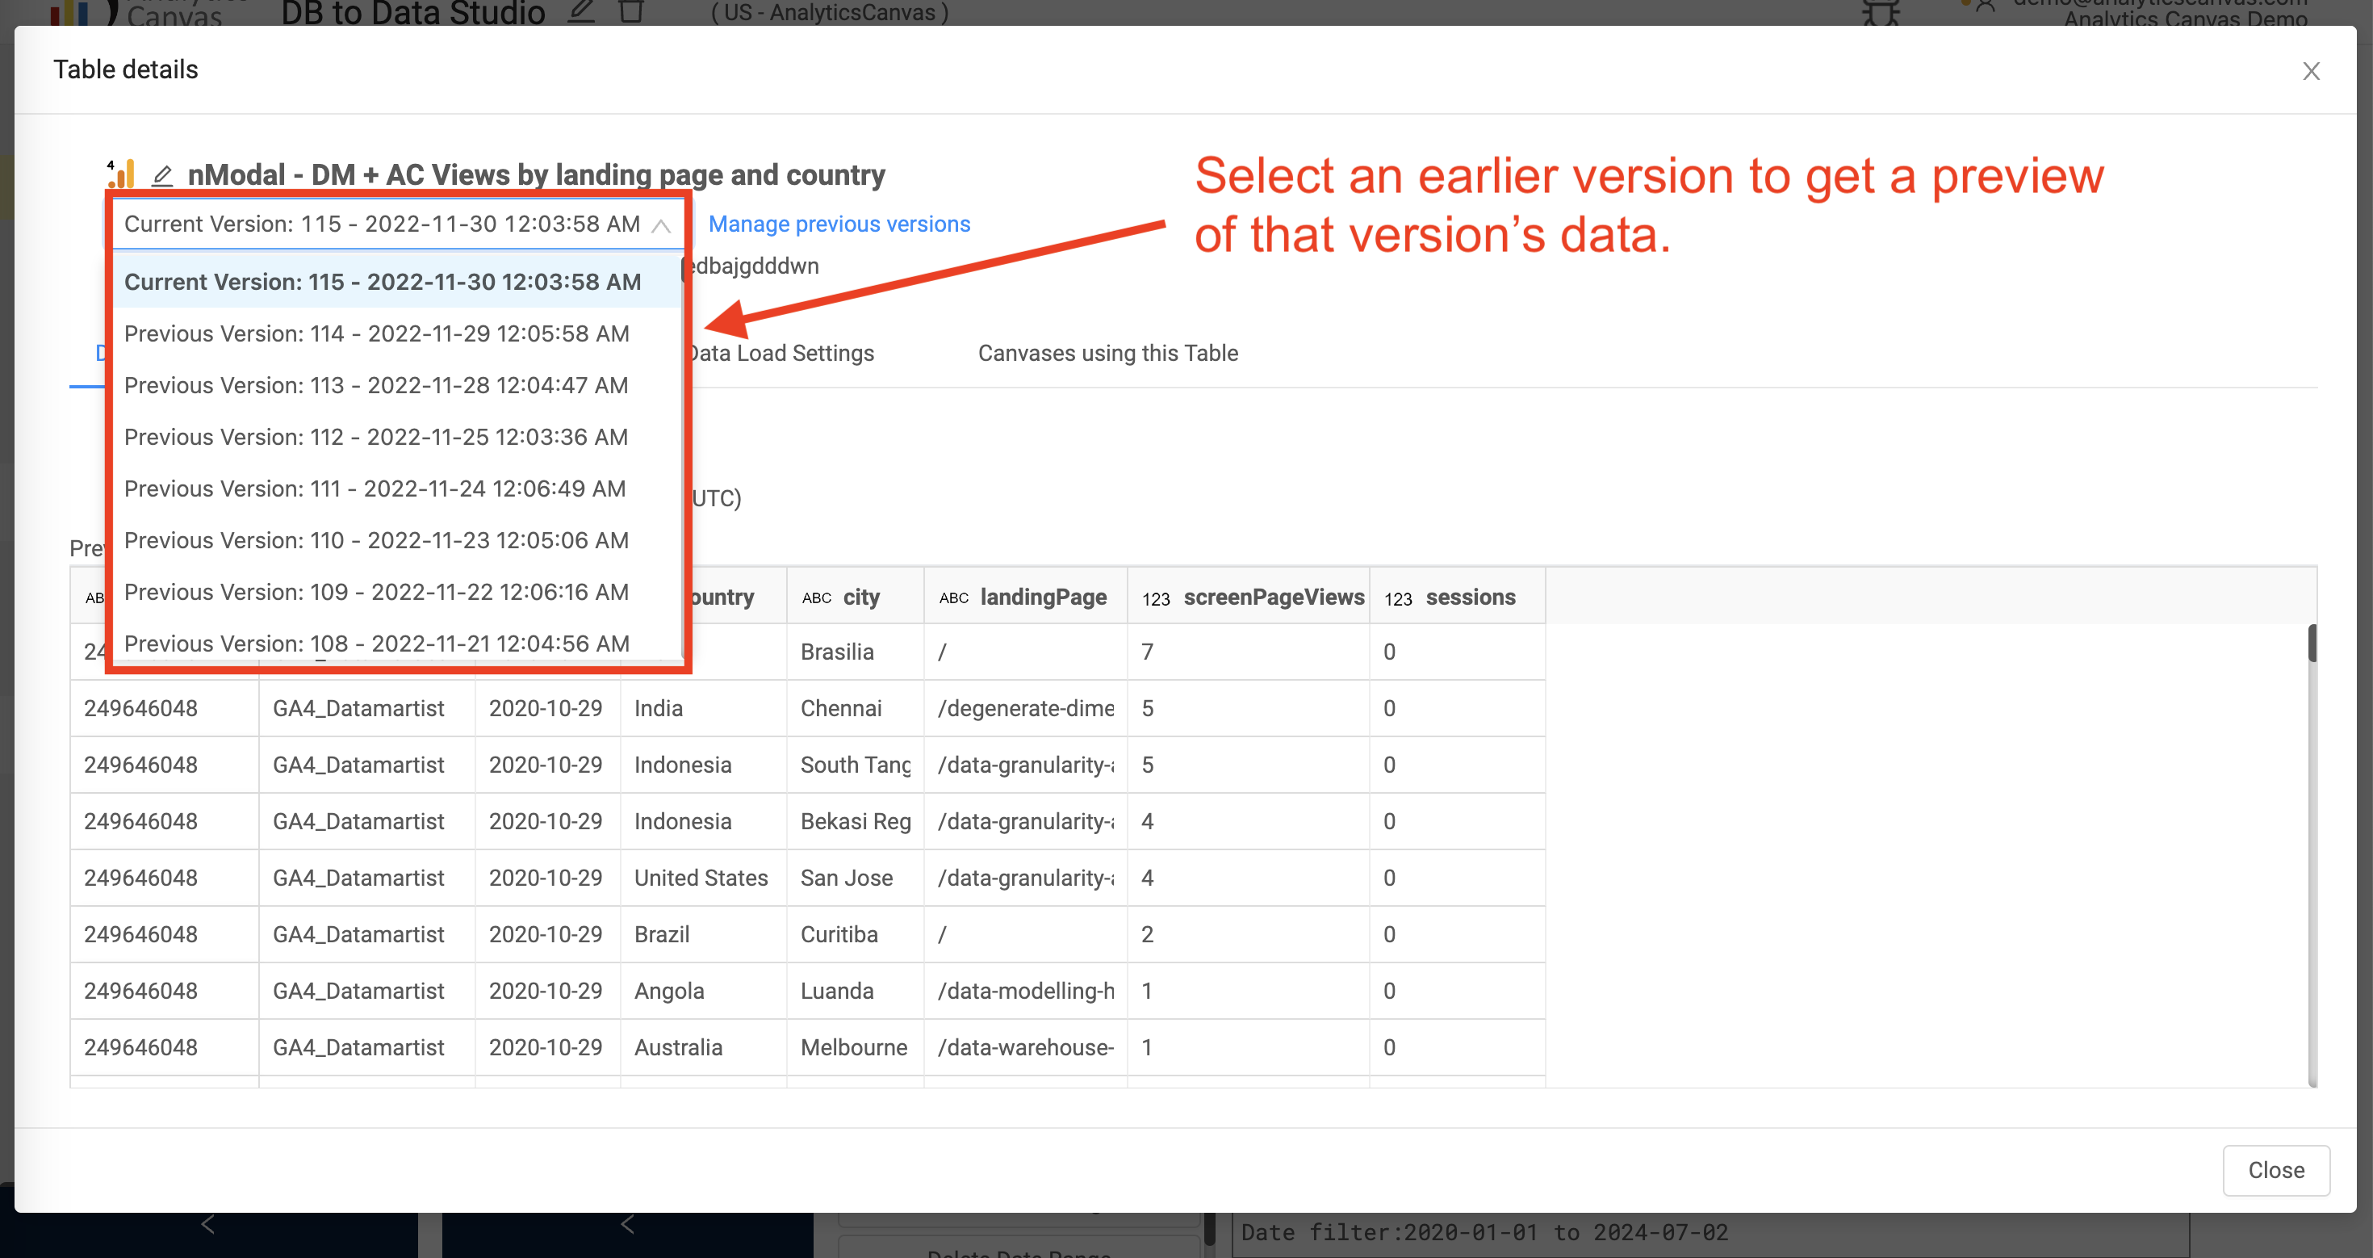Click the Australia country cell
Screen dimensions: 2373x1258
[703, 1048]
